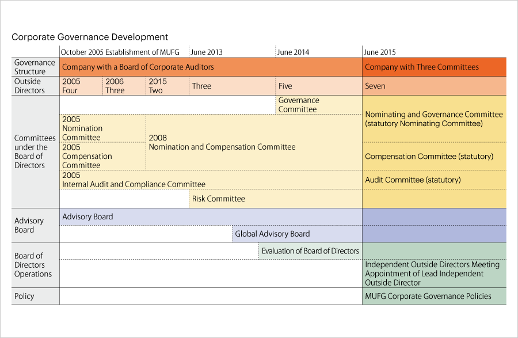Click 'Nominating and Governance Committee' cell
Viewport: 518px width, 338px height.
434,119
